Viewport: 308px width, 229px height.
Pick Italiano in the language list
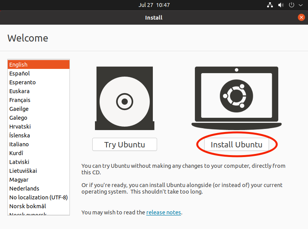click(x=38, y=144)
